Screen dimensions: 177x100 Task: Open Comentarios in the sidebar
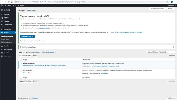point(8,25)
